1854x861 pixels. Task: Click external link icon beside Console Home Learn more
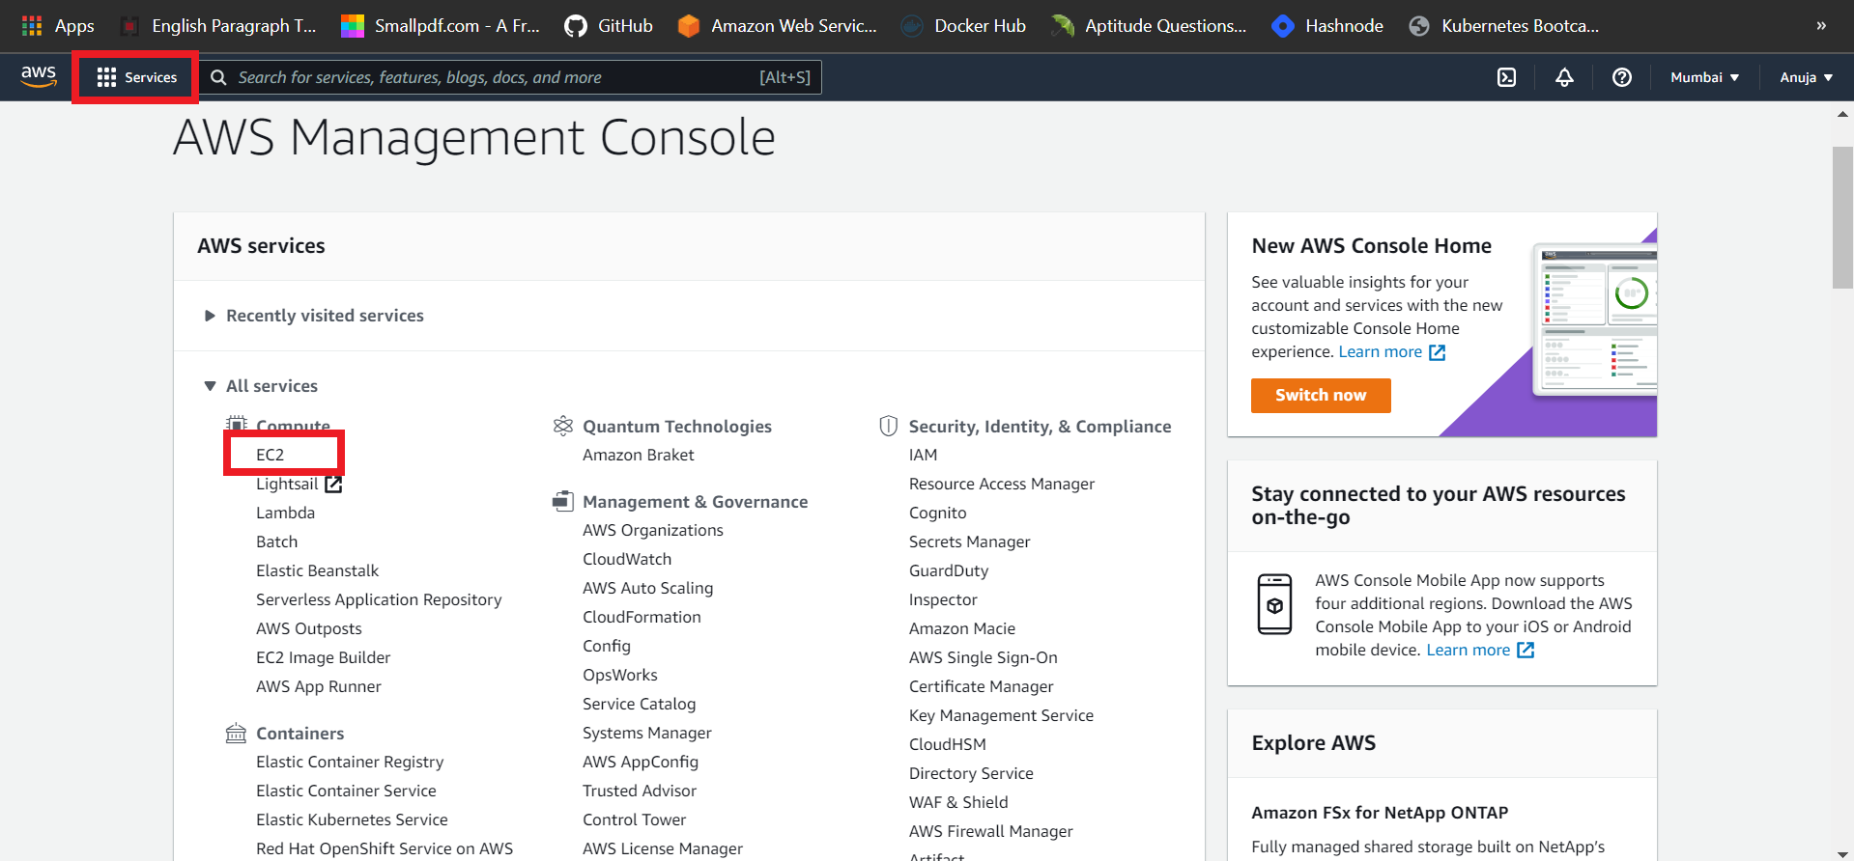tap(1437, 352)
